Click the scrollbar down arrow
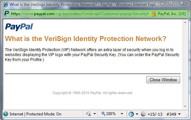Image resolution: width=191 pixels, height=120 pixels. tap(185, 107)
